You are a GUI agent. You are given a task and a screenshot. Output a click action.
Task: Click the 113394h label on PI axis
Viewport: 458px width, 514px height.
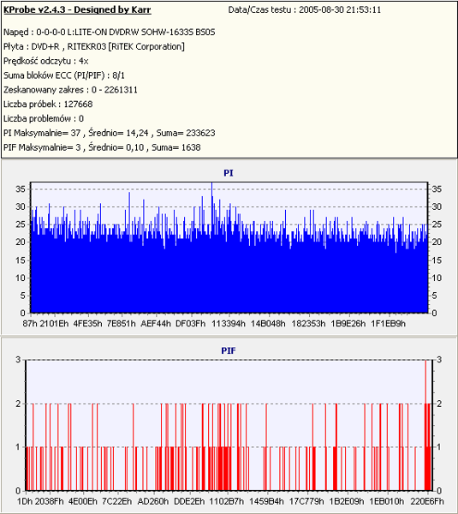point(228,324)
